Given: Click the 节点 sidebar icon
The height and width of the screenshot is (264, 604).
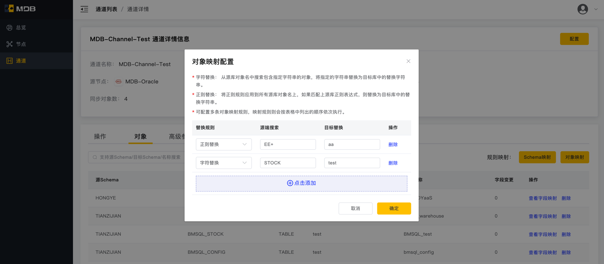Looking at the screenshot, I should pyautogui.click(x=9, y=44).
